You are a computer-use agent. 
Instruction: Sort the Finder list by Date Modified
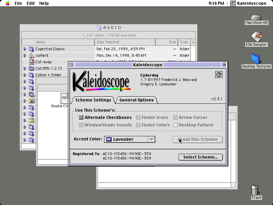tap(125, 42)
